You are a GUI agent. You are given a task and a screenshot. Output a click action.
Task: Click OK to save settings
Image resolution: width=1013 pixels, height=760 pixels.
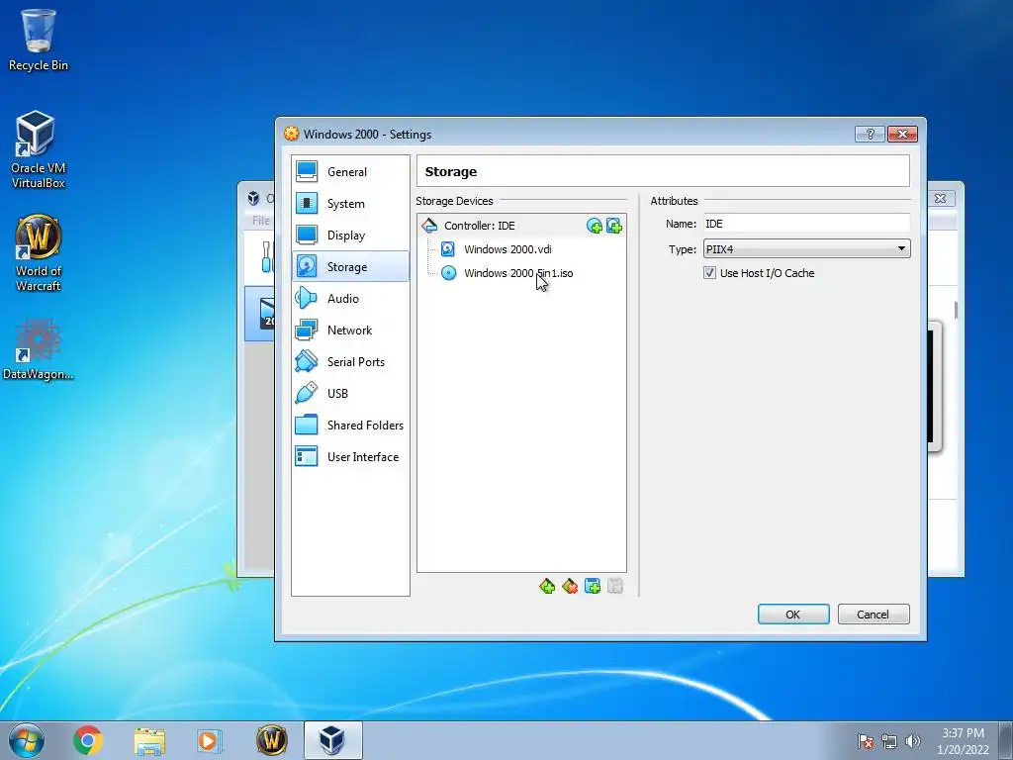[x=793, y=615]
